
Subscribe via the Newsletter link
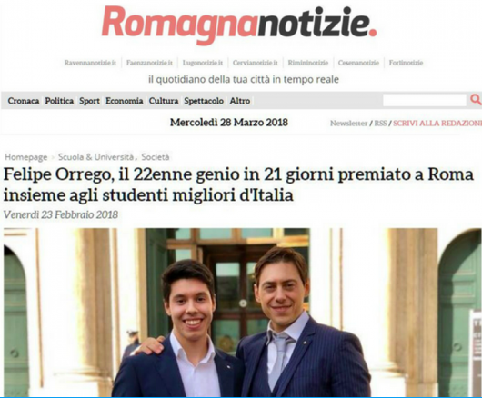pos(348,124)
